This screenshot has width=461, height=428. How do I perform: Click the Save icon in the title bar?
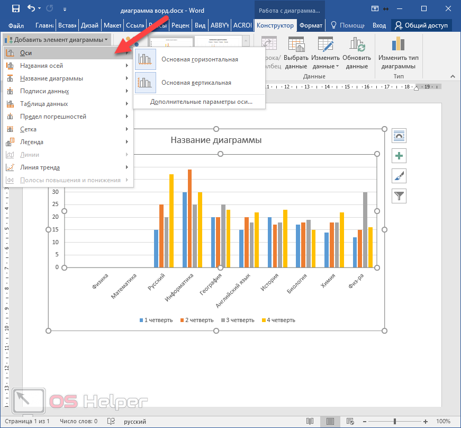15,9
